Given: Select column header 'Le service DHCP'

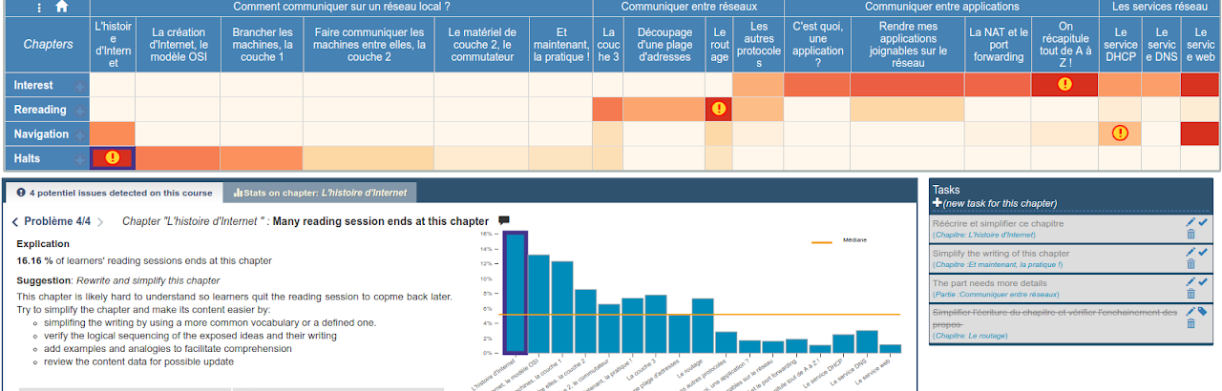Looking at the screenshot, I should tap(1120, 44).
